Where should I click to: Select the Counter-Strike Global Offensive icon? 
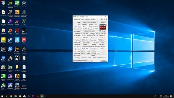[x=17, y=14]
